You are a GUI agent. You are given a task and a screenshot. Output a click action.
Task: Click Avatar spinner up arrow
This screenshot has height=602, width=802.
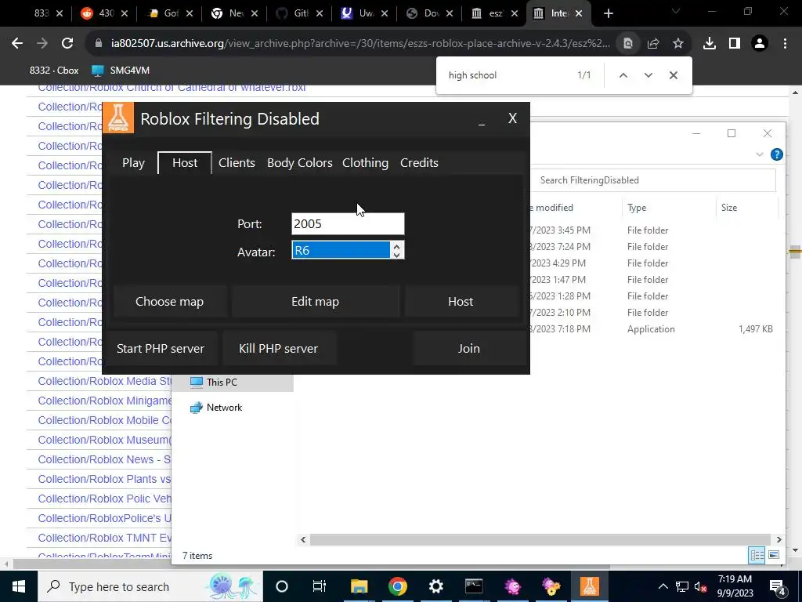pyautogui.click(x=396, y=245)
